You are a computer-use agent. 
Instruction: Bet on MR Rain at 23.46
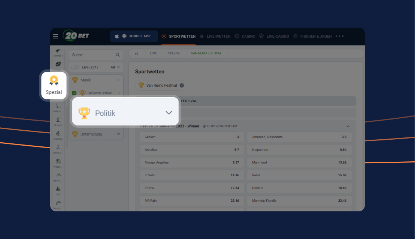[x=192, y=201]
